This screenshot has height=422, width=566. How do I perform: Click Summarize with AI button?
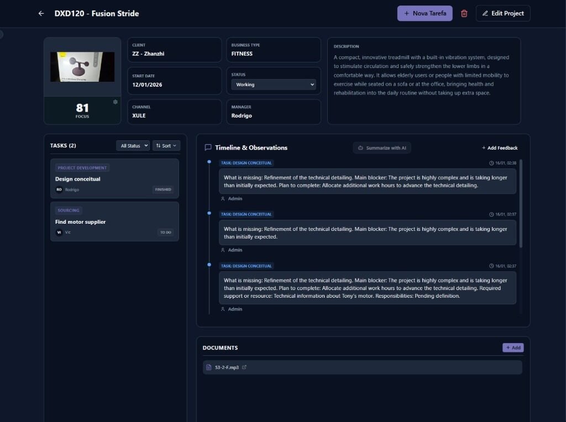pos(382,148)
